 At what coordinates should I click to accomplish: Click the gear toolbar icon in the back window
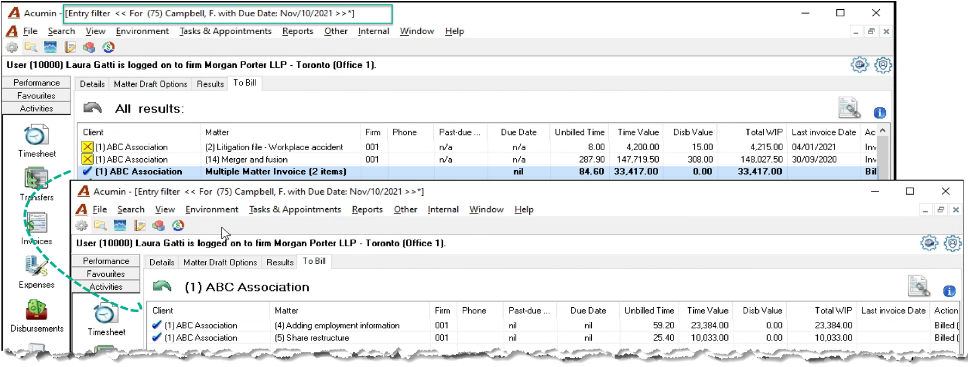point(11,47)
